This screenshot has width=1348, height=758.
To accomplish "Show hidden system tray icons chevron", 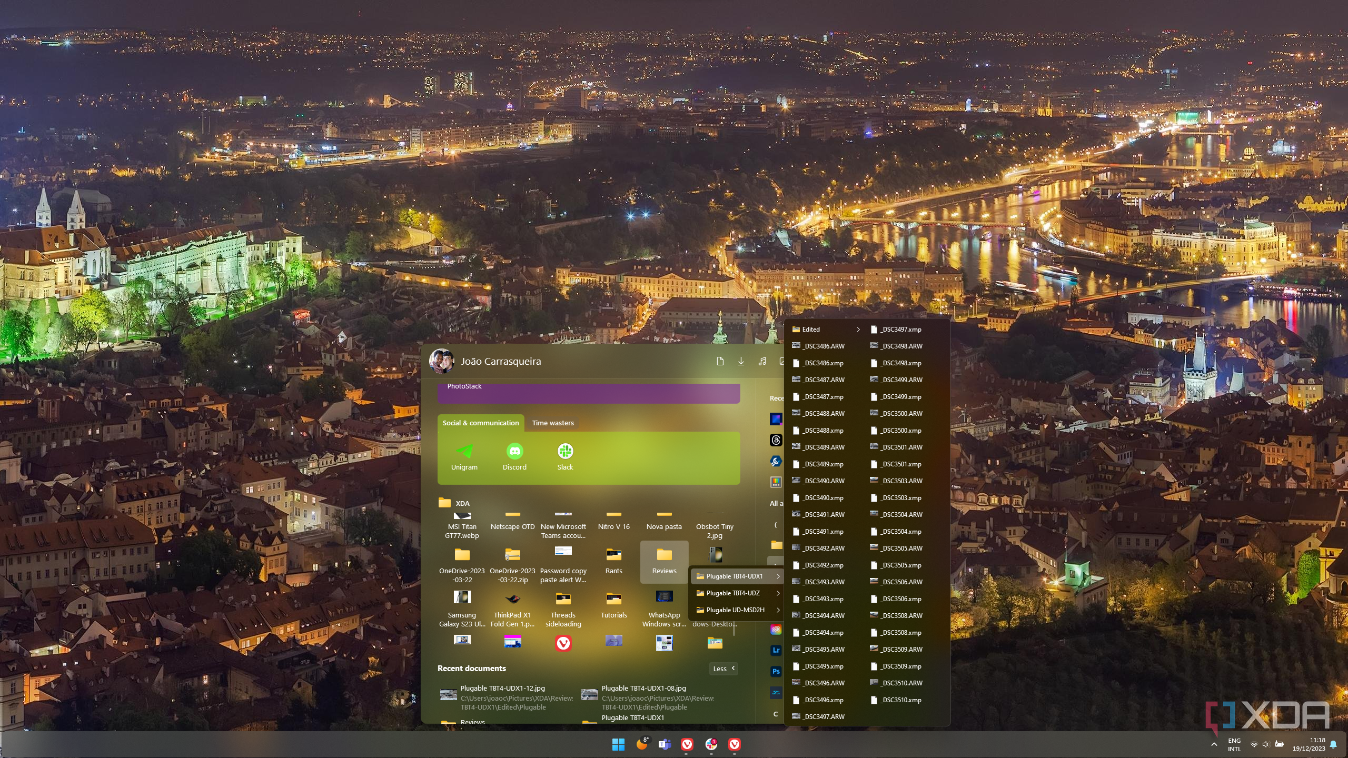I will coord(1214,744).
